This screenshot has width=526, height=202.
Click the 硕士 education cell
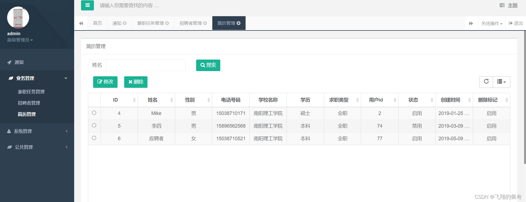pyautogui.click(x=305, y=113)
